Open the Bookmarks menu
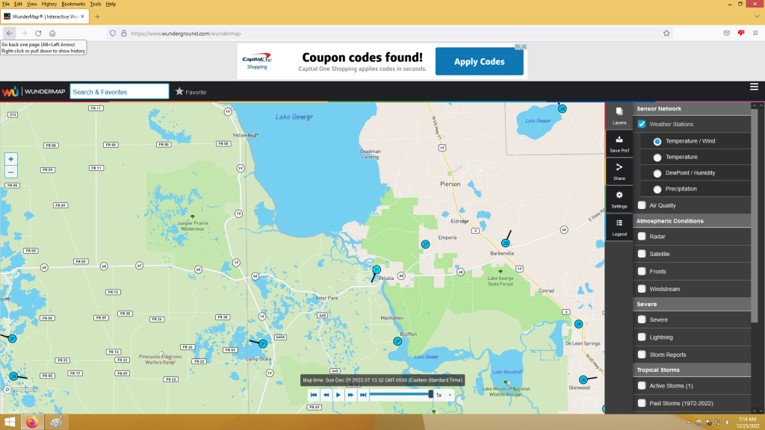765x430 pixels. [73, 4]
